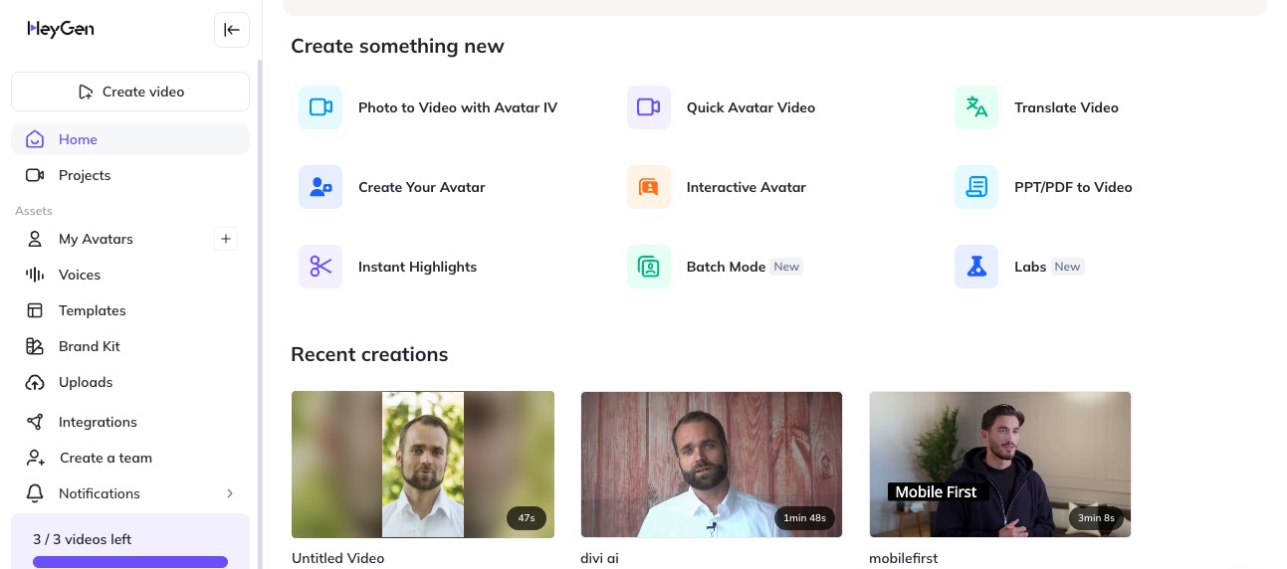
Task: Open the mobilefirst video thumbnail
Action: [999, 464]
